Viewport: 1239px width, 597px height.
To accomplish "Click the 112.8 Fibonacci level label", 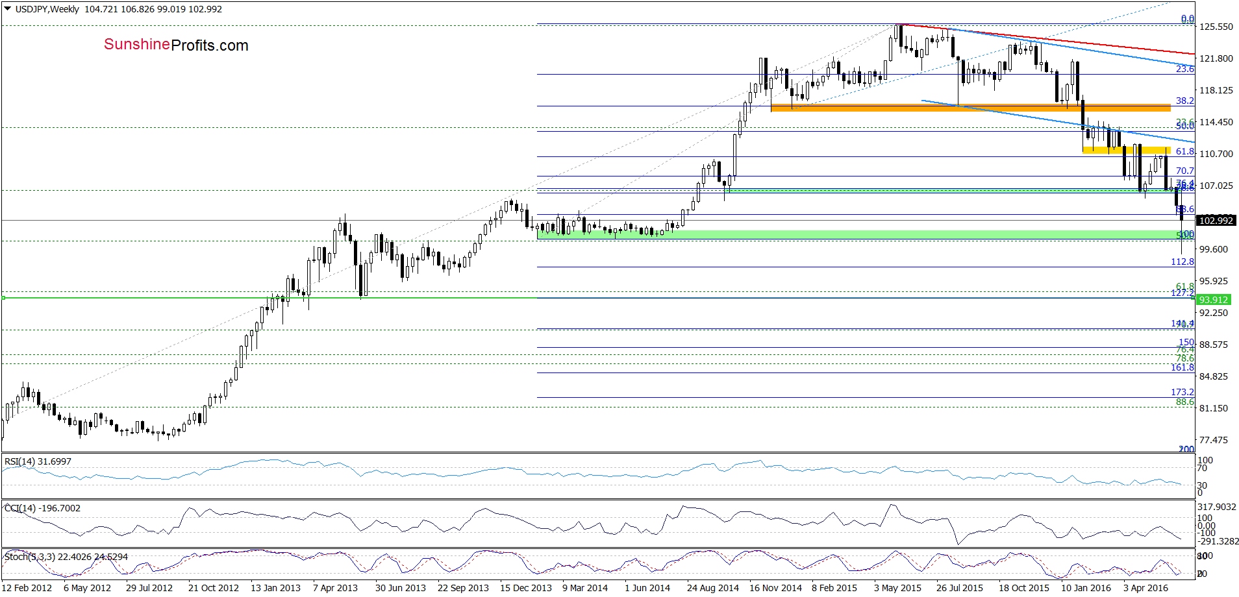I will click(1182, 262).
